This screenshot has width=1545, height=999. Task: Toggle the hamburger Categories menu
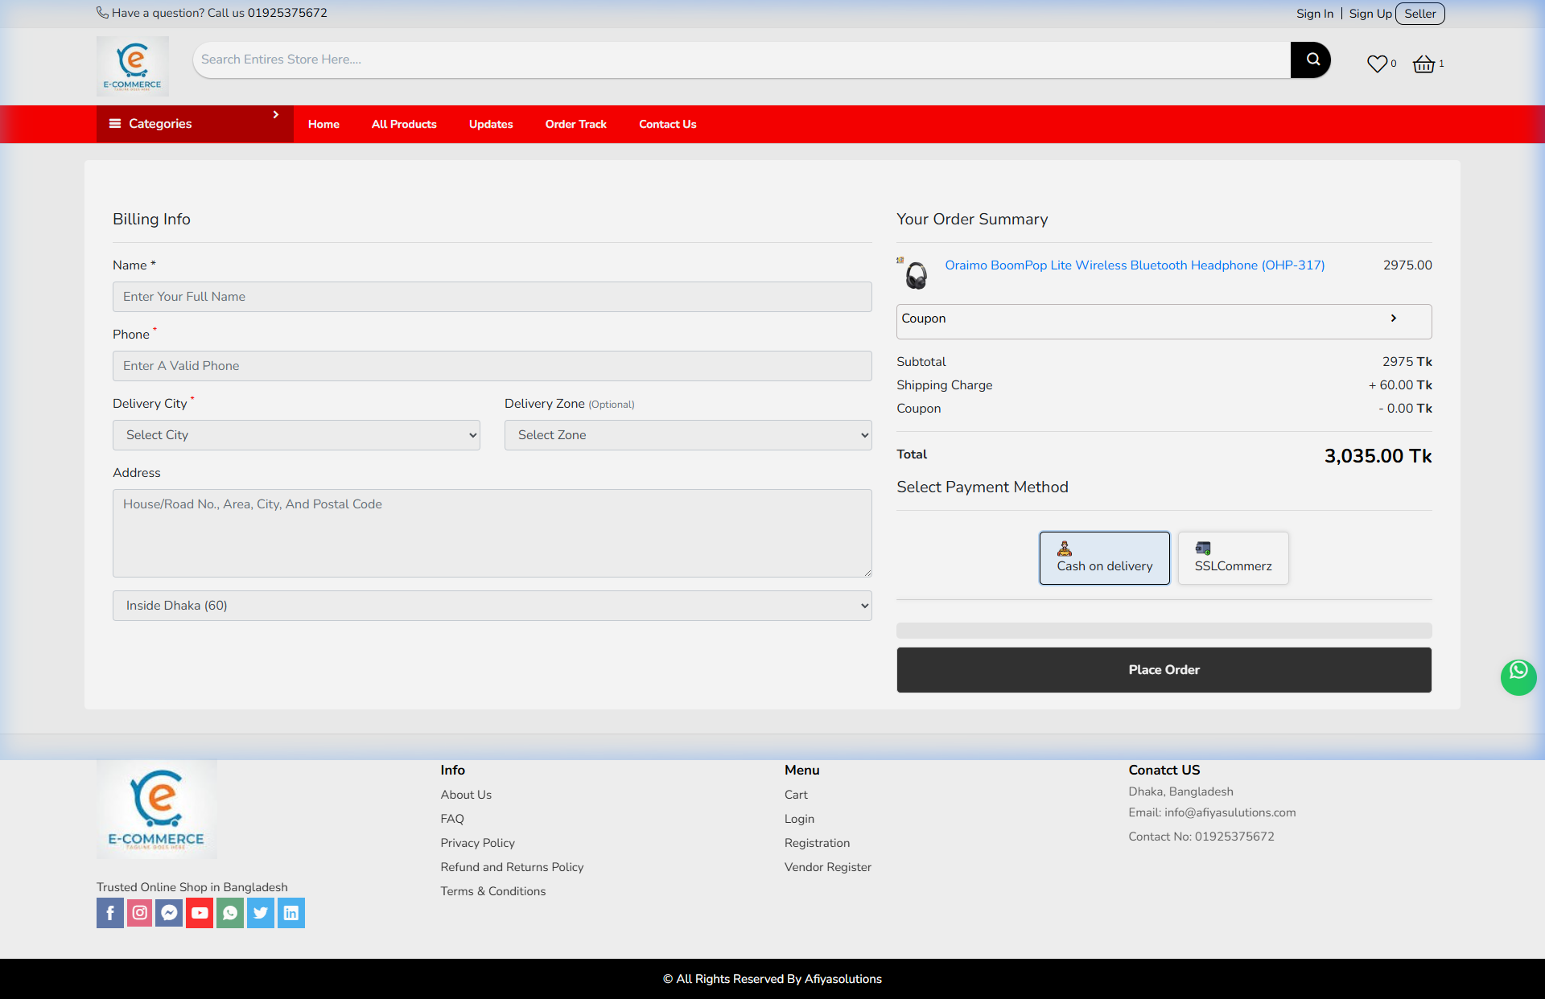point(115,124)
